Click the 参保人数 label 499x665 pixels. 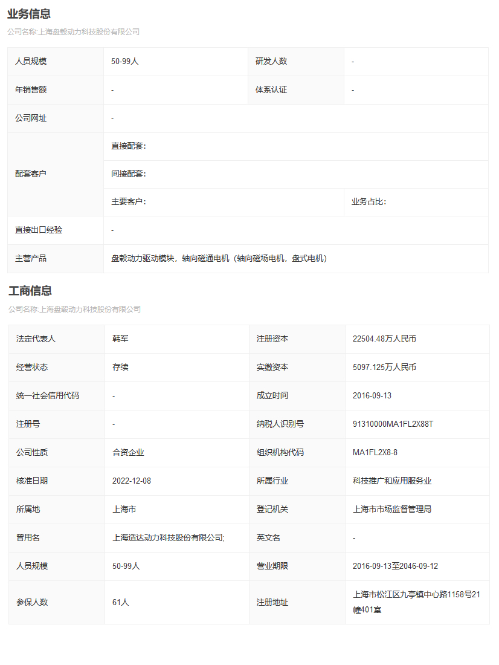click(32, 603)
